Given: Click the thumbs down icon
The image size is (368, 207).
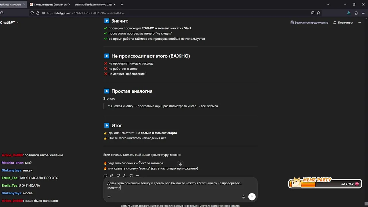Looking at the screenshot, I should (118, 176).
